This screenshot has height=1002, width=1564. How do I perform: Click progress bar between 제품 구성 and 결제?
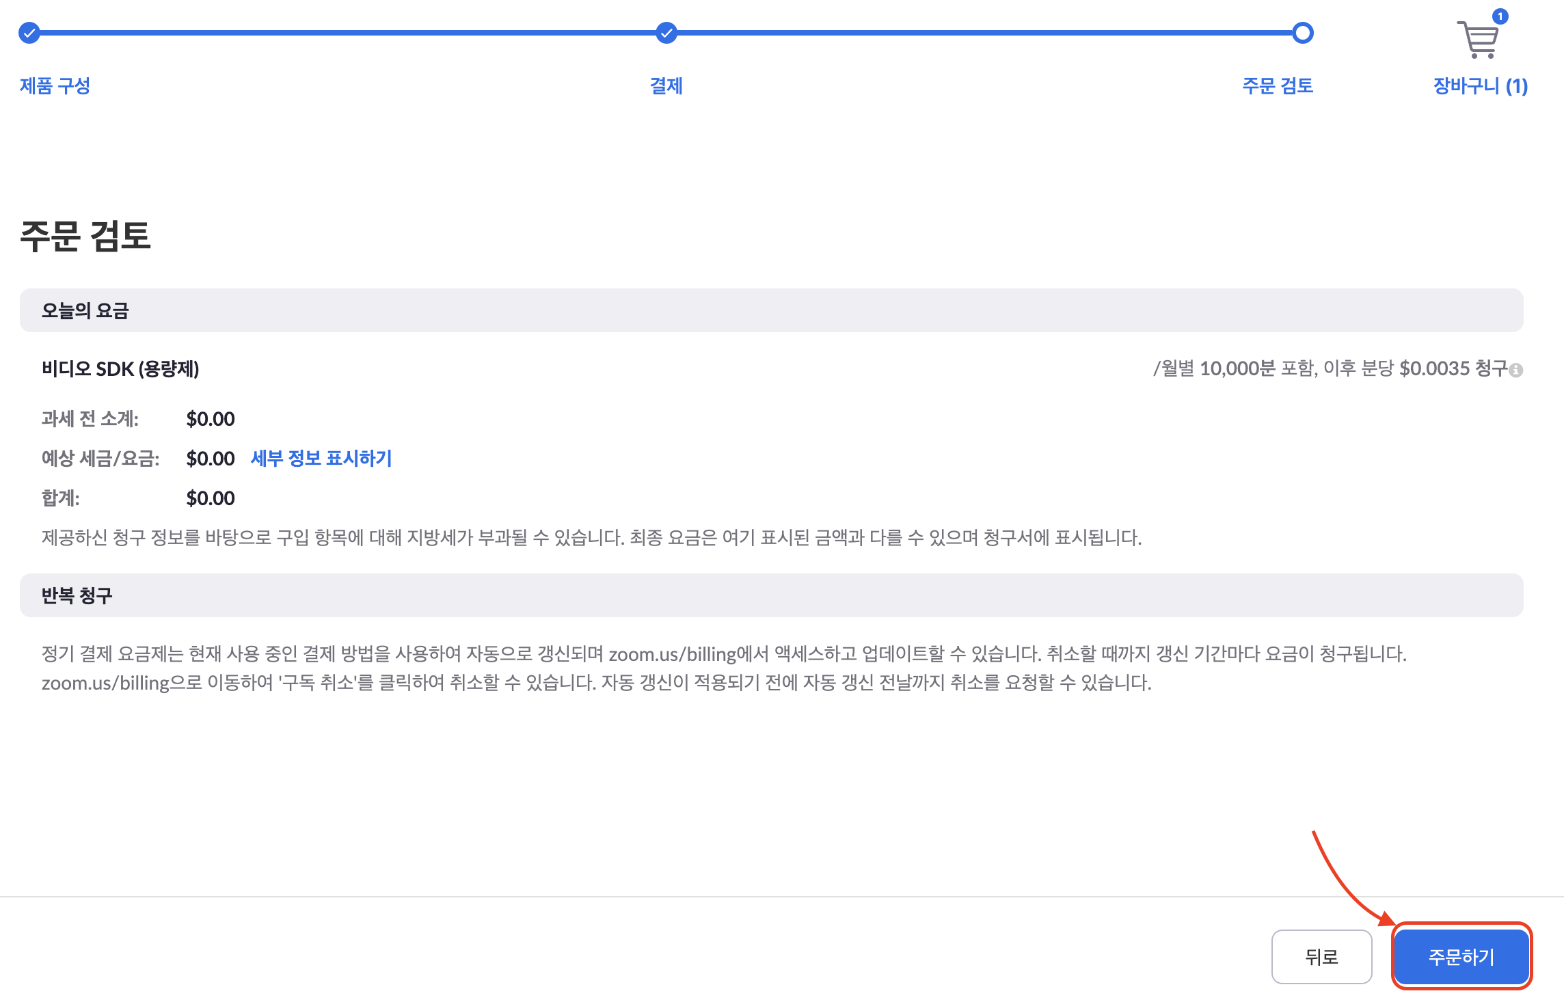tap(347, 33)
